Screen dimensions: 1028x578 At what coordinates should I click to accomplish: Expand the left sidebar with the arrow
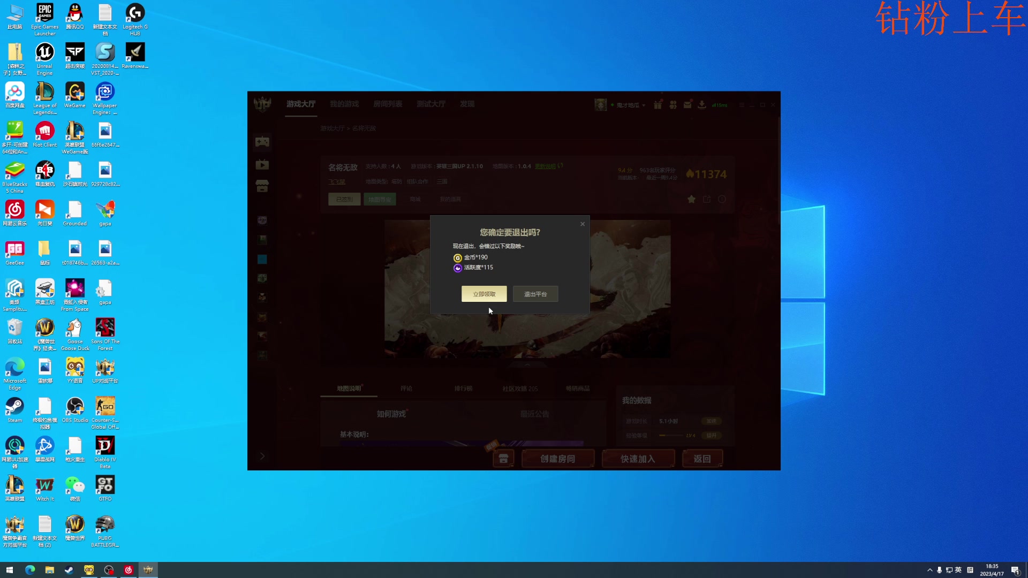[262, 456]
